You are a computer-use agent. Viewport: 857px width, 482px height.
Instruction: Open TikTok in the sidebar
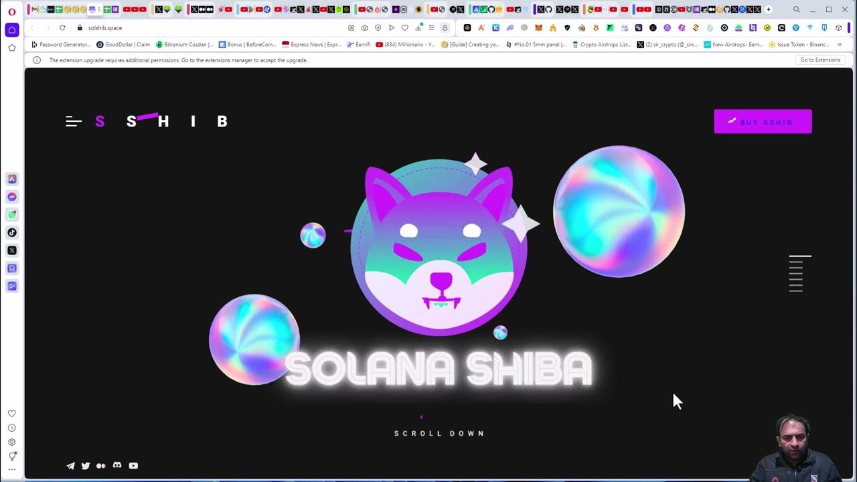(x=12, y=232)
